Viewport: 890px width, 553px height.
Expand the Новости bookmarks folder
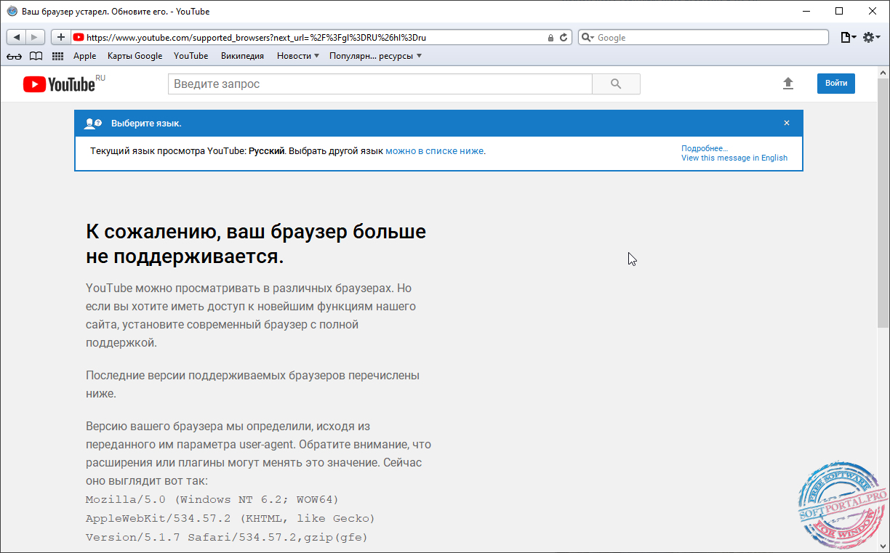(x=298, y=56)
